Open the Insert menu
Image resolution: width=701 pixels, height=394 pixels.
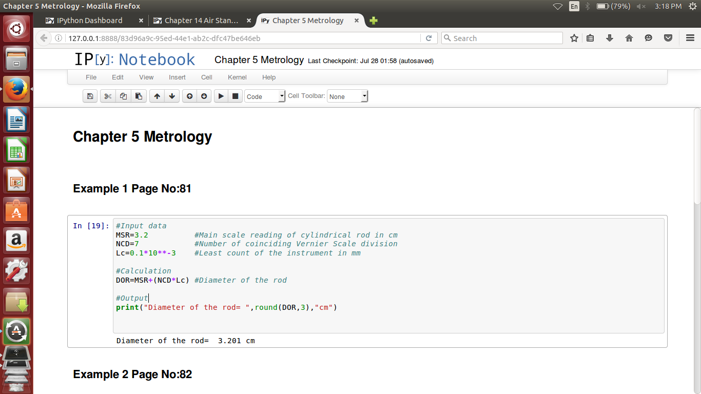(177, 77)
